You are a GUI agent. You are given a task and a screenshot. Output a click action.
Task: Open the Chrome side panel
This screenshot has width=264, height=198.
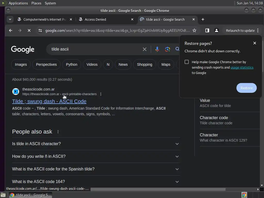[x=207, y=30]
